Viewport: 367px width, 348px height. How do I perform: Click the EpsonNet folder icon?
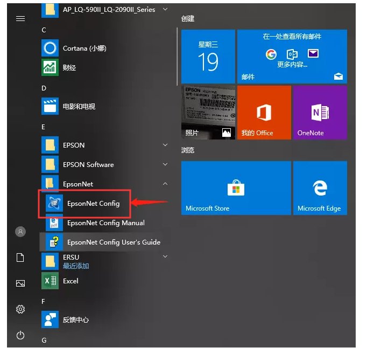coord(50,184)
